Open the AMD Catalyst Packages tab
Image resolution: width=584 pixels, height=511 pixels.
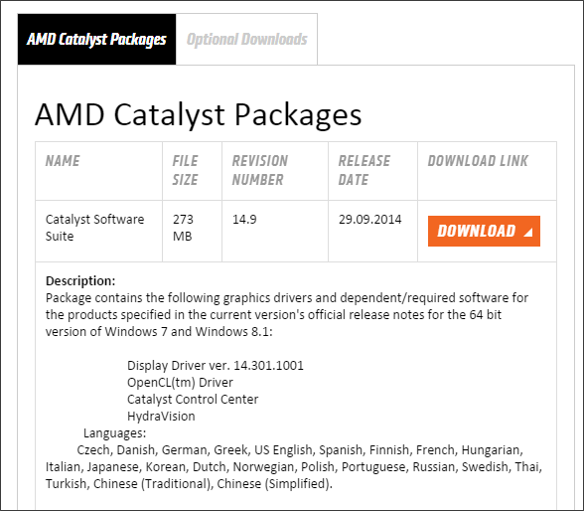pyautogui.click(x=96, y=39)
